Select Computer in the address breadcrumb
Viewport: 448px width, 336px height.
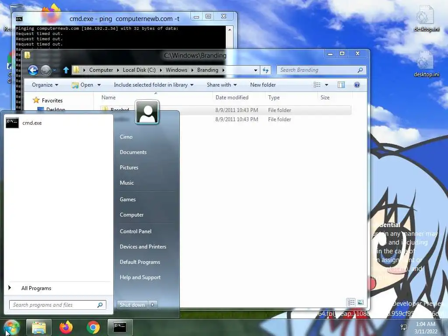[x=101, y=70]
